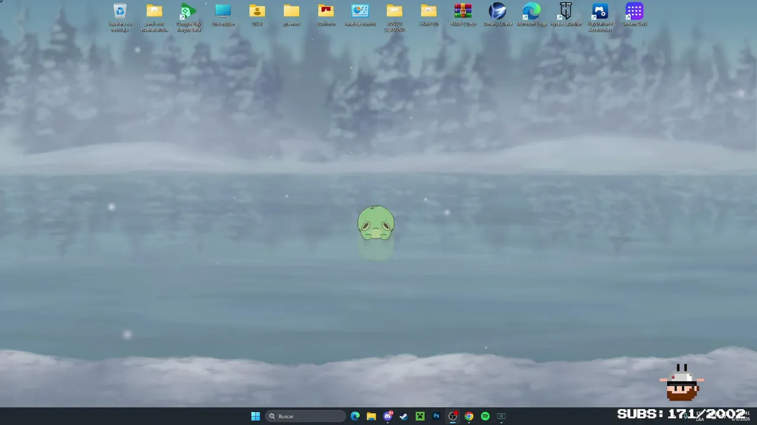The height and width of the screenshot is (425, 757).
Task: Select the HKMP (1) folder
Action: pyautogui.click(x=429, y=15)
